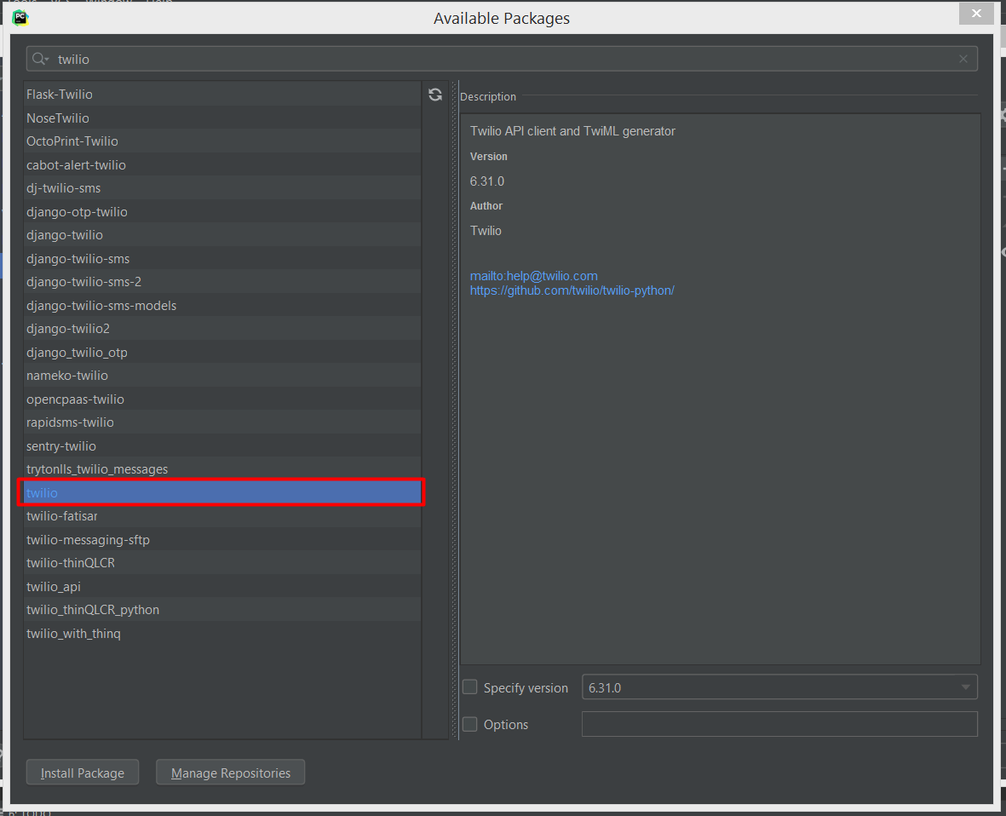Viewport: 1006px width, 816px height.
Task: Select the sentry-twilio package
Action: 222,445
